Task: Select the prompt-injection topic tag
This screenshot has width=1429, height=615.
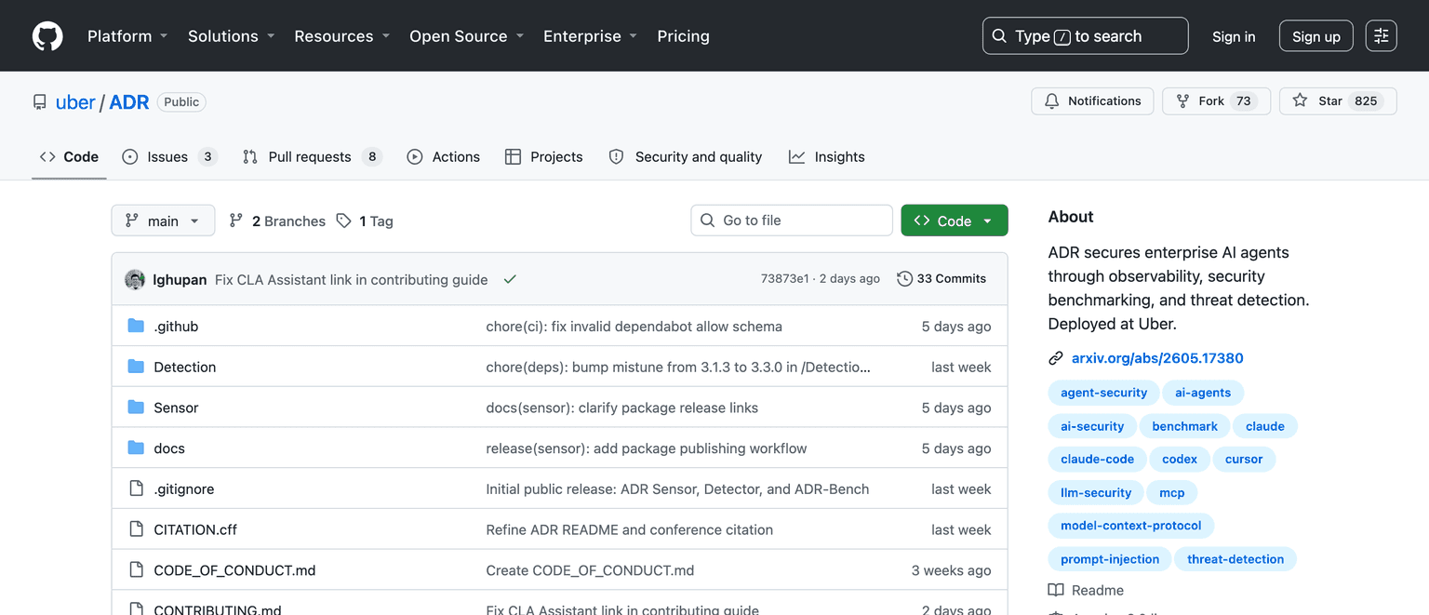Action: click(1110, 559)
